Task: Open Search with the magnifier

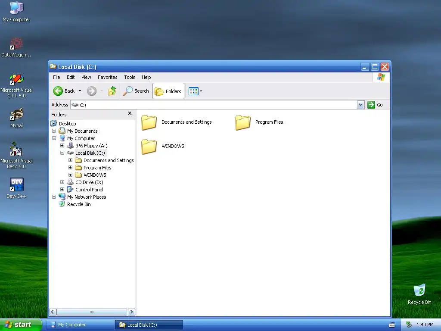Action: point(136,91)
